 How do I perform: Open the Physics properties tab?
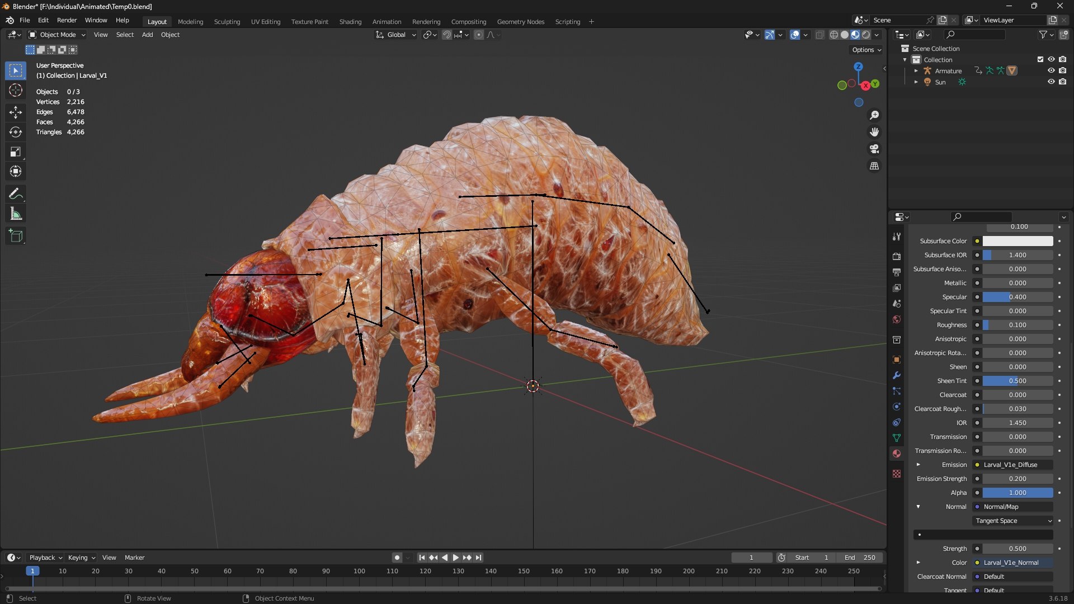pos(897,407)
